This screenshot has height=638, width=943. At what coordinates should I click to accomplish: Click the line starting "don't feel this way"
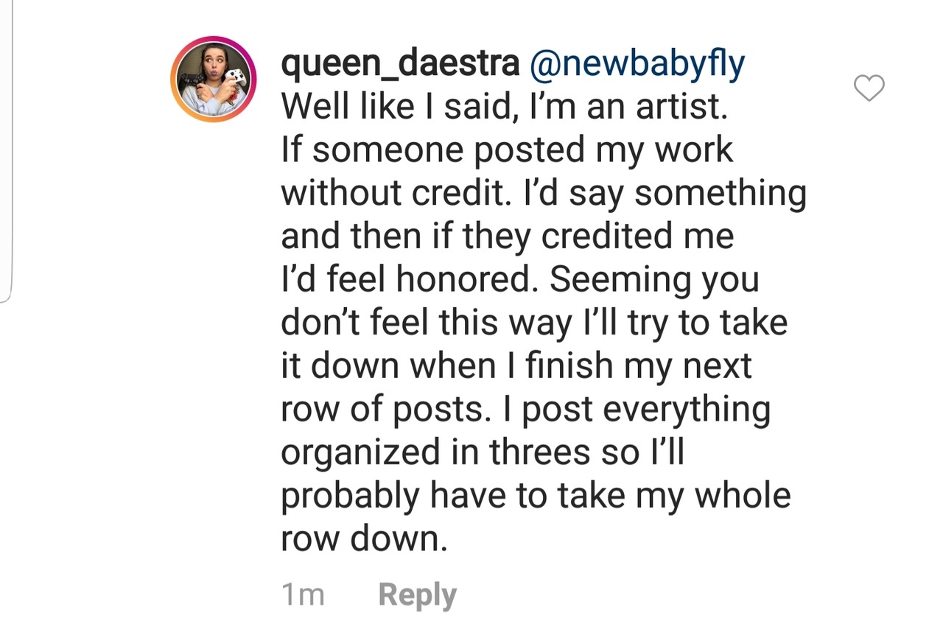[533, 323]
